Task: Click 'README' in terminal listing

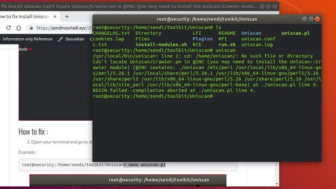Action: [x=227, y=33]
